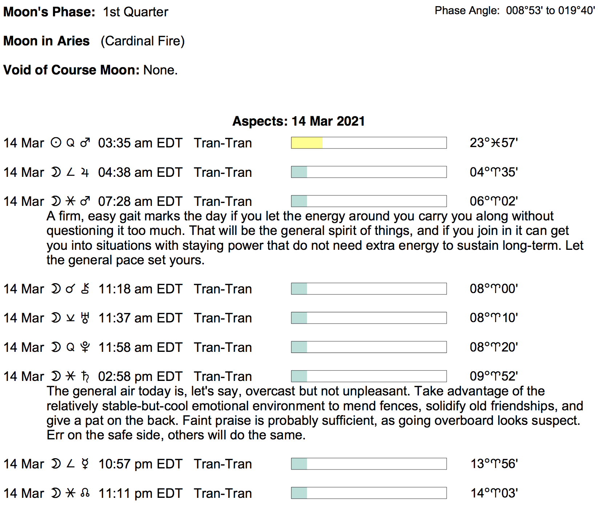Click the Void of Course Moon label
598x512 pixels.
coord(71,70)
